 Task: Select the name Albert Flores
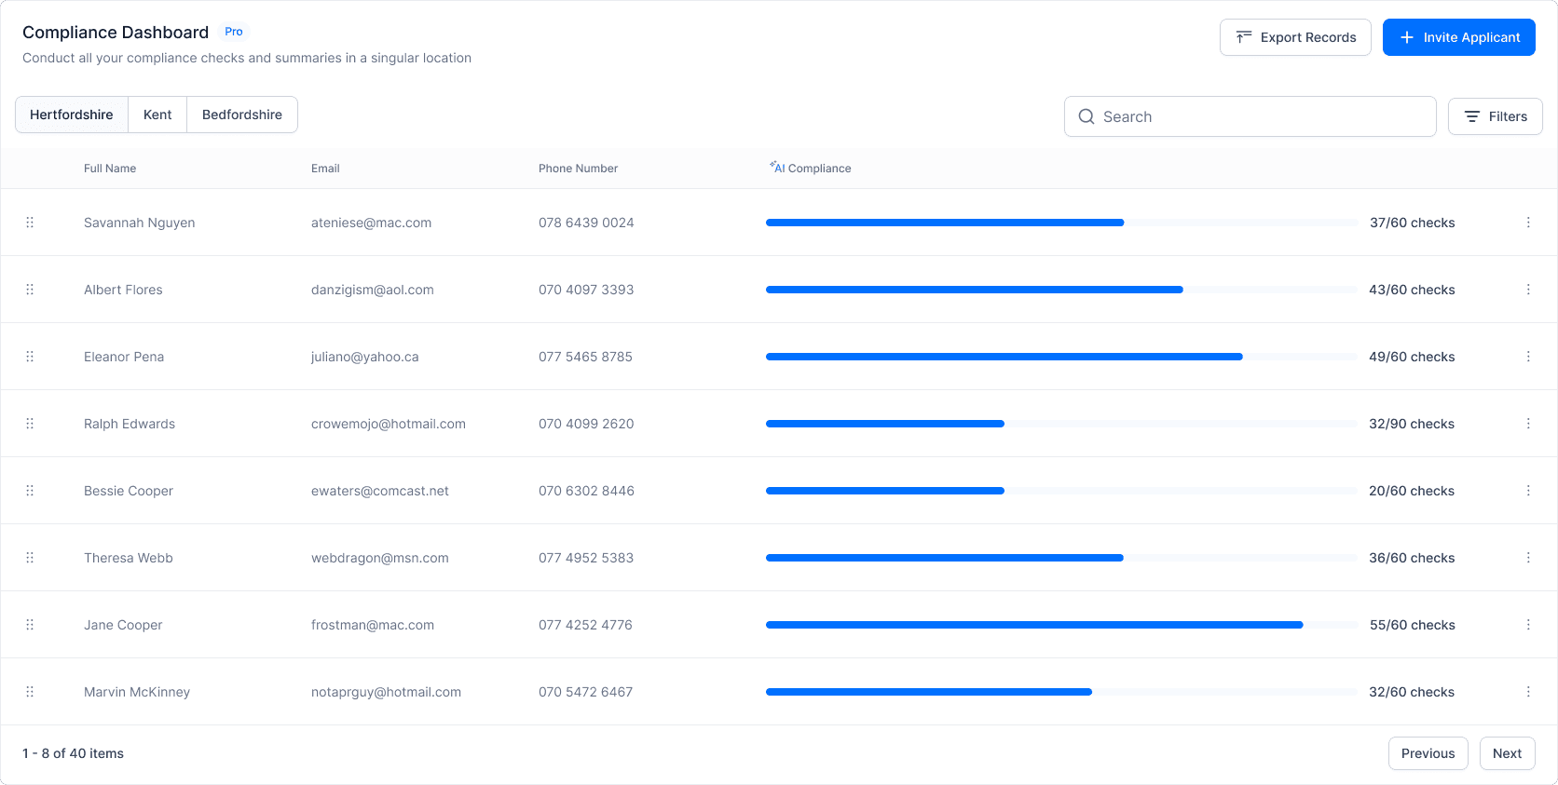(x=123, y=290)
